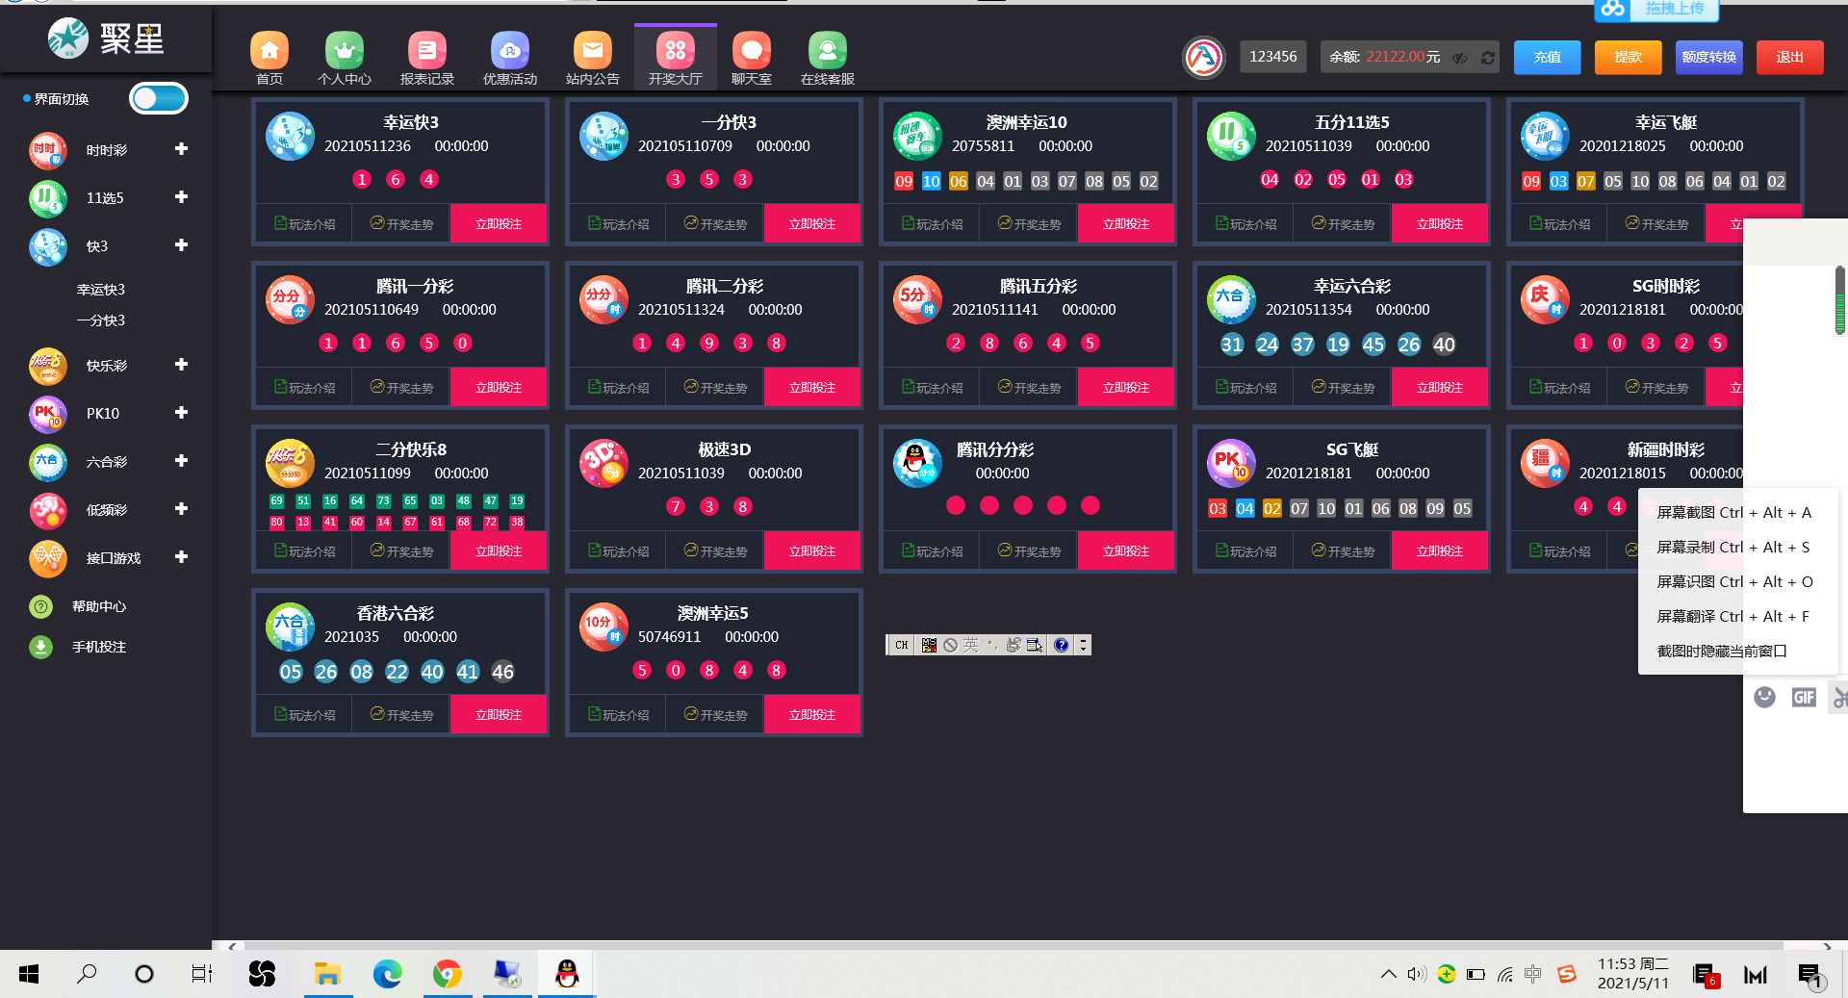The image size is (1848, 998).
Task: Open 聊天室 chat room icon
Action: 751,51
